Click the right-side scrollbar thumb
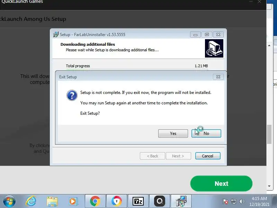277x208 pixels. 269,135
